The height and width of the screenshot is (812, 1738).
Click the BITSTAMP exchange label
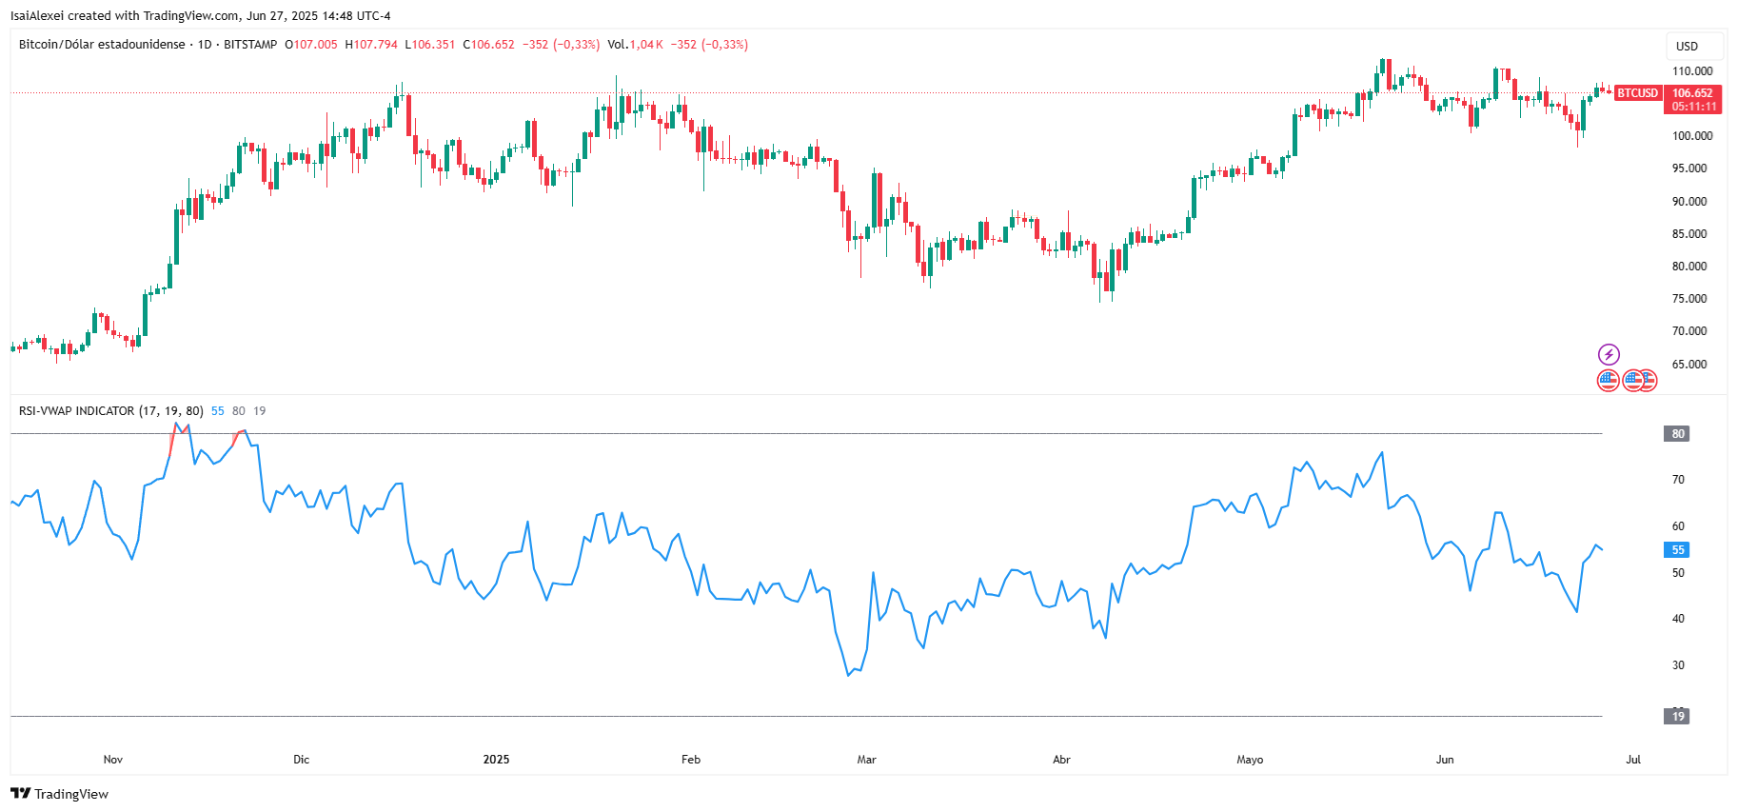point(250,45)
